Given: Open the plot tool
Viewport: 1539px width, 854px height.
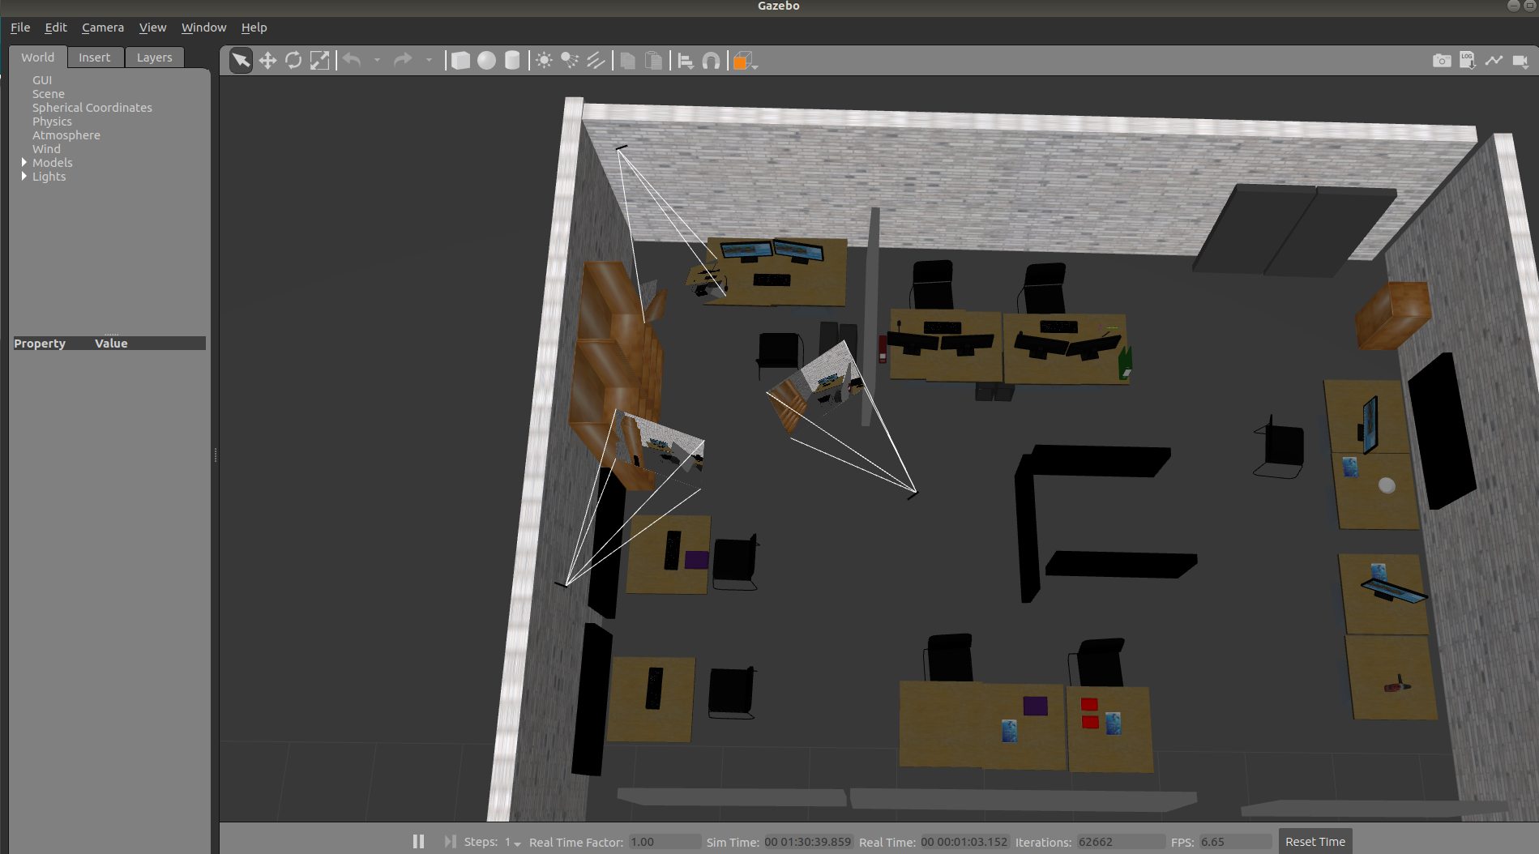Looking at the screenshot, I should click(x=1494, y=60).
